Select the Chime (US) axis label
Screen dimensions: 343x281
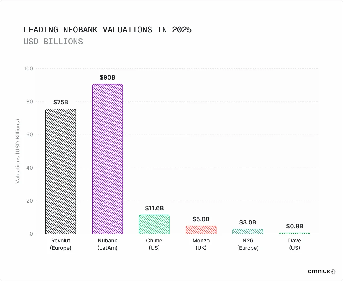[154, 244]
